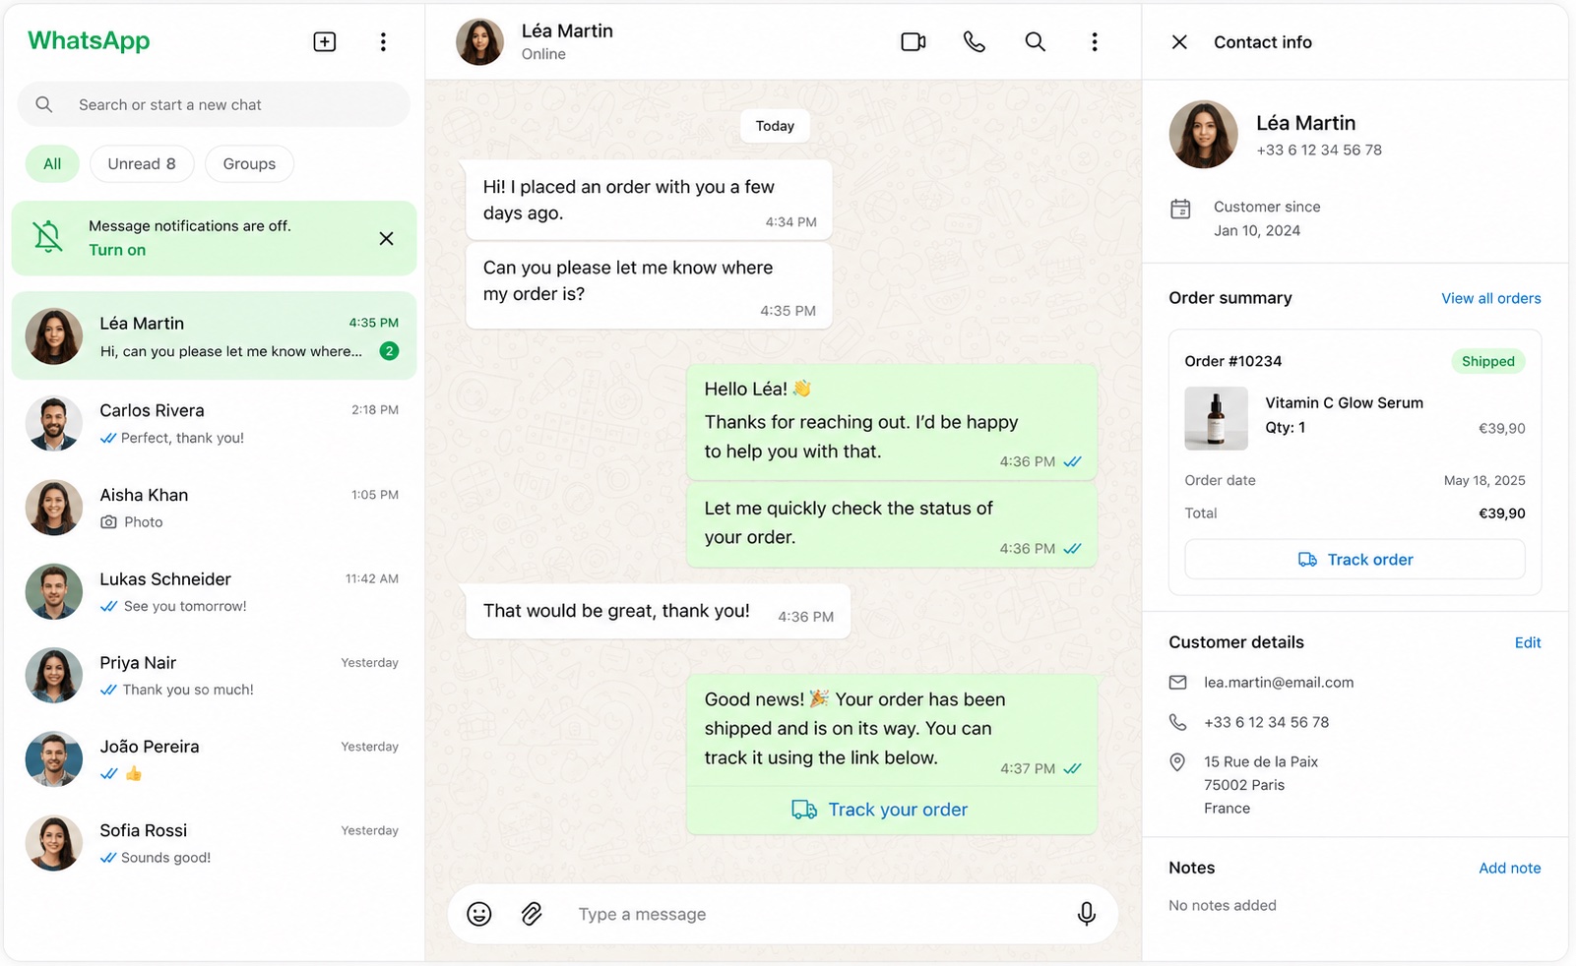Click the muted bell notification icon
This screenshot has height=966, width=1576.
point(47,237)
